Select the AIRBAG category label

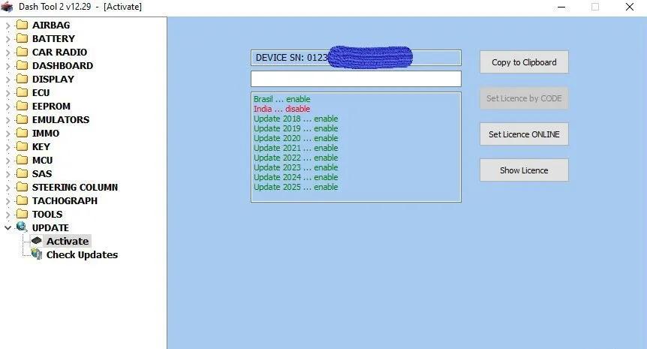(51, 26)
